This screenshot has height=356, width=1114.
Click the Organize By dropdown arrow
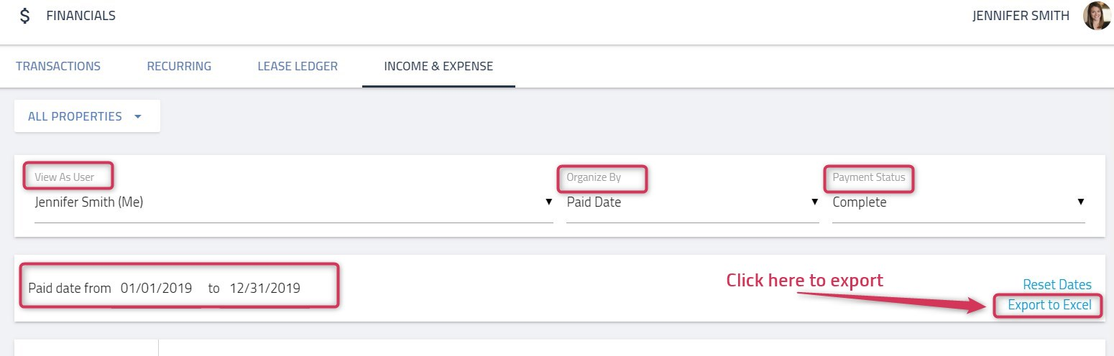815,202
